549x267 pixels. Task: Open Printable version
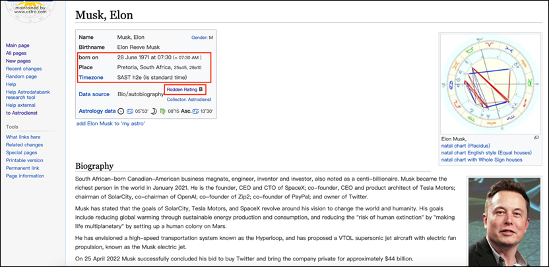(24, 160)
